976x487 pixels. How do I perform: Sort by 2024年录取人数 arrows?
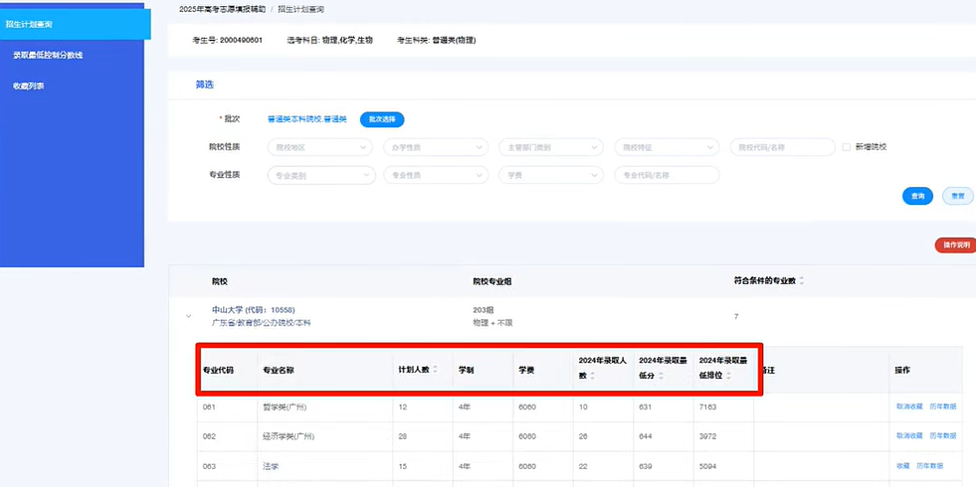(x=592, y=376)
